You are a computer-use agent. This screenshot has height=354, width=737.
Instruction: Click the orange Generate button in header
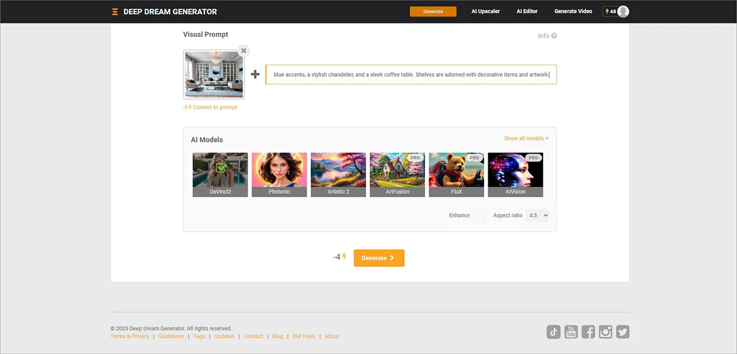(433, 11)
